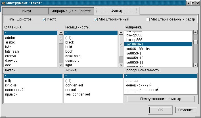The image size is (201, 118).
Task: Choose black in the Насыщенность list
Action: [91, 42]
